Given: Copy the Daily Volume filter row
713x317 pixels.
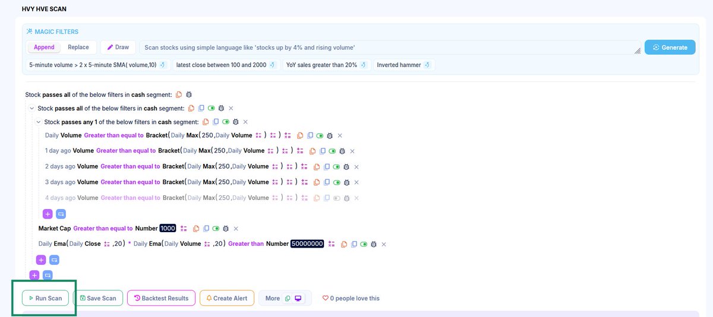Looking at the screenshot, I should click(x=300, y=135).
